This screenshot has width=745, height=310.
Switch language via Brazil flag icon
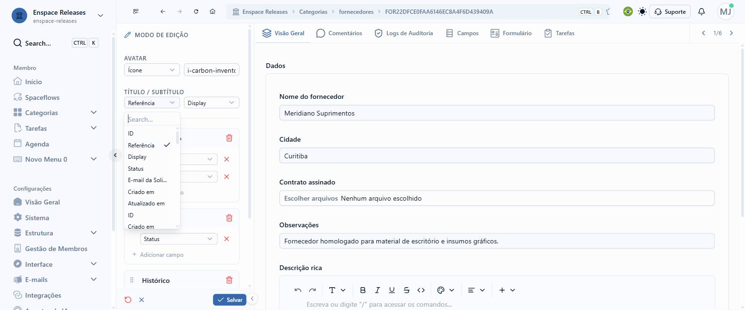point(628,11)
